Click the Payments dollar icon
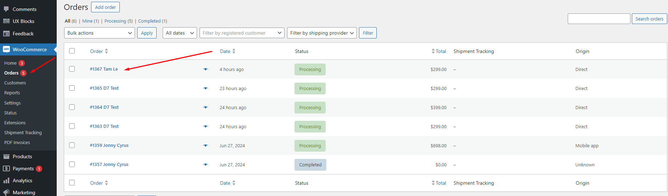Viewport: 668px width, 196px height. coord(6,168)
